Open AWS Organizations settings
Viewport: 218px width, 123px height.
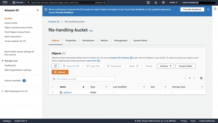[x=18, y=70]
